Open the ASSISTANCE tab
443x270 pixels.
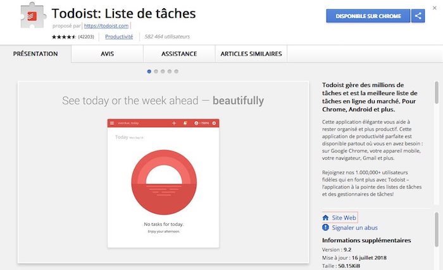[178, 54]
